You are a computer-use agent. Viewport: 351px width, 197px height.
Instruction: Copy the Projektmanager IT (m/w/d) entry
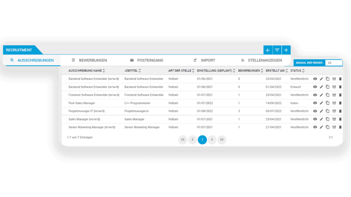[x=327, y=111]
